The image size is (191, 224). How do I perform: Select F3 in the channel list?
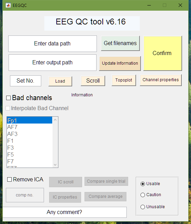[x=30, y=148]
